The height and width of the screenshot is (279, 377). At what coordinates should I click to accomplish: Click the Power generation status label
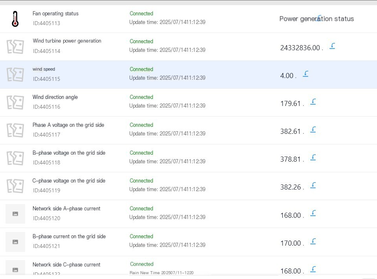(317, 19)
